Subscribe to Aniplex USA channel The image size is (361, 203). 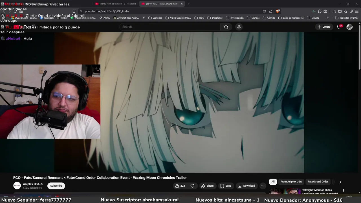click(x=56, y=186)
